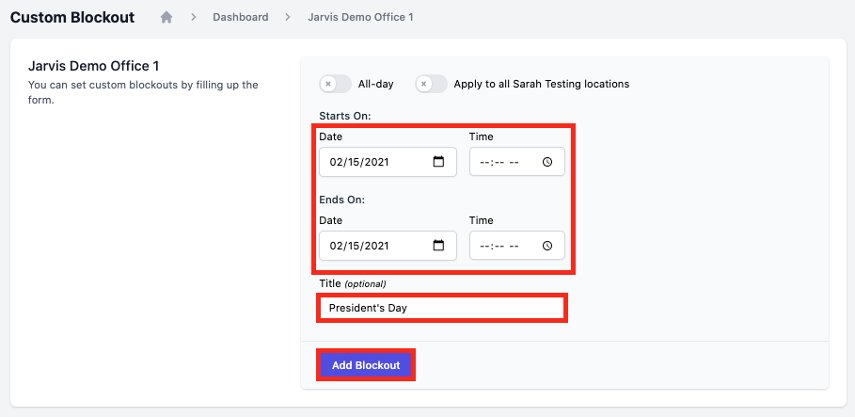Click the Jarvis Demo Office 1 section heading

93,66
